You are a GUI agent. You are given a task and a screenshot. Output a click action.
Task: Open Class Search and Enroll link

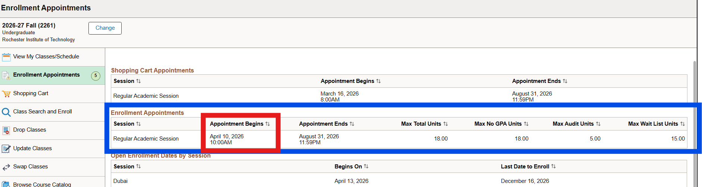point(43,112)
